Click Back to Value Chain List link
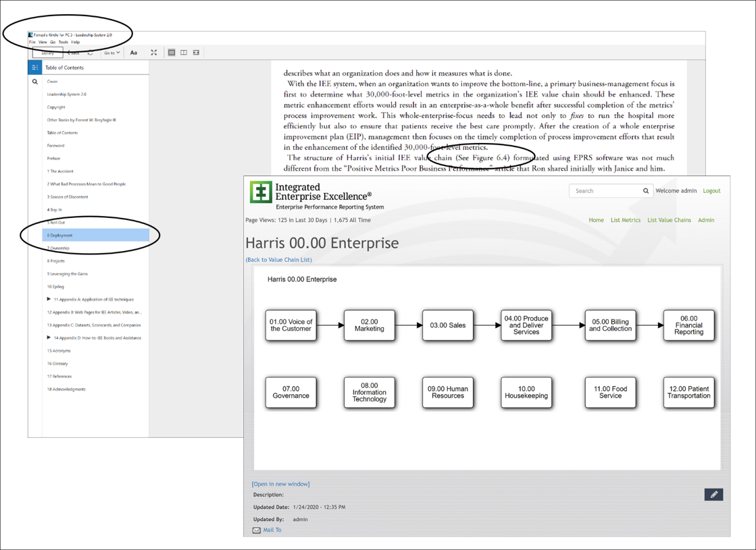Image resolution: width=756 pixels, height=550 pixels. (x=279, y=260)
